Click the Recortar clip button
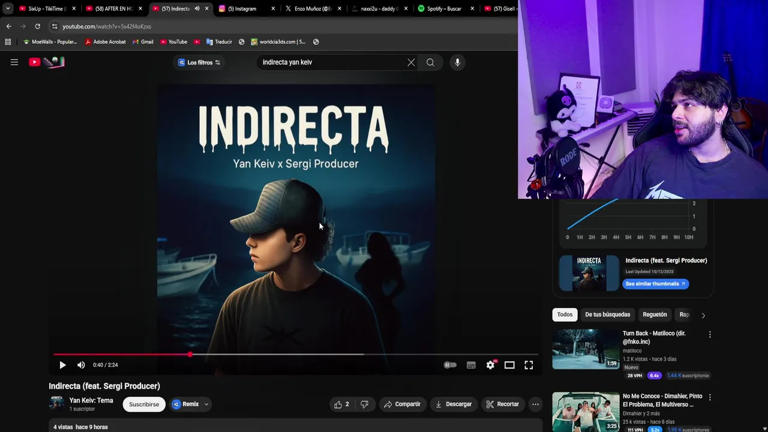 (502, 404)
